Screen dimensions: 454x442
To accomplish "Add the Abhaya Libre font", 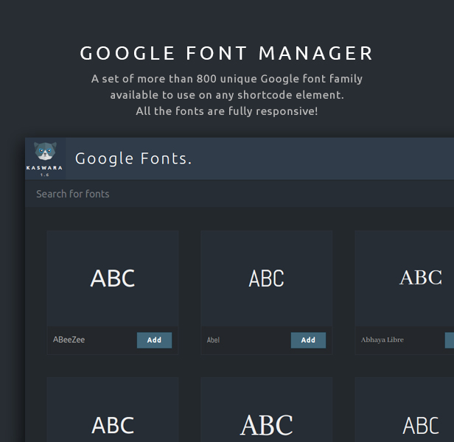I will (450, 340).
